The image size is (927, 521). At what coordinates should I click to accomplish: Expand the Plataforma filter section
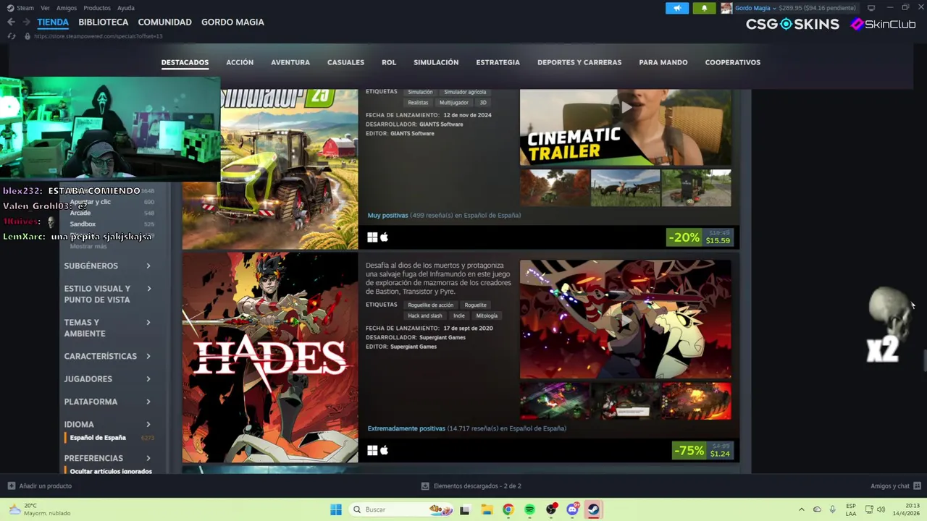point(107,402)
